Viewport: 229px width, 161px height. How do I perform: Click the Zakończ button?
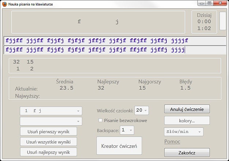tap(187, 153)
